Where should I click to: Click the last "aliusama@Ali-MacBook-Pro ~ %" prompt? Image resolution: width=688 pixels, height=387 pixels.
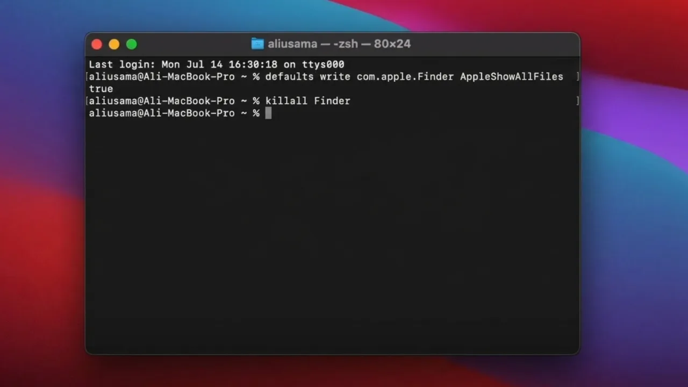(x=174, y=113)
